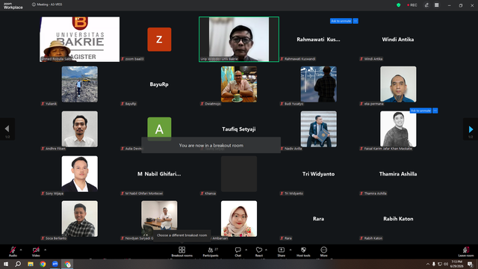Viewport: 478px width, 269px height.
Task: Open the Breakout rooms panel
Action: 182,252
